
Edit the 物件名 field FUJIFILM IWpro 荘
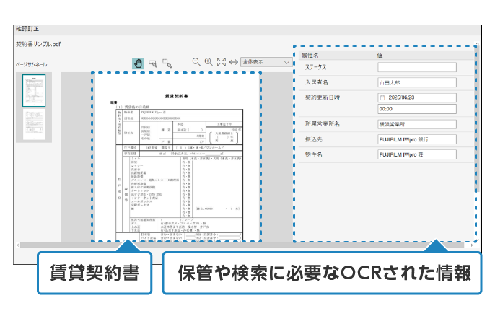pyautogui.click(x=417, y=154)
